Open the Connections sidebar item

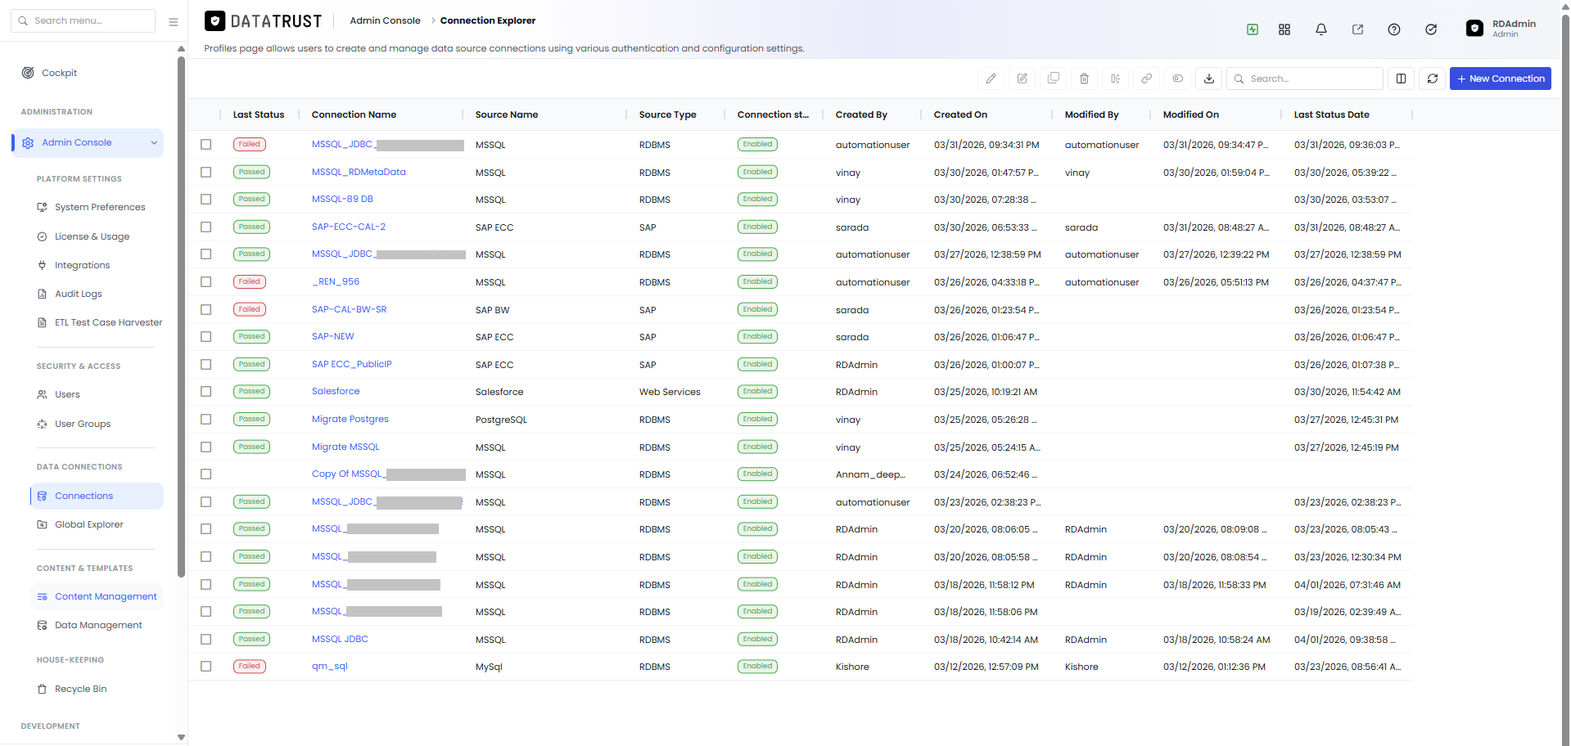tap(97, 496)
